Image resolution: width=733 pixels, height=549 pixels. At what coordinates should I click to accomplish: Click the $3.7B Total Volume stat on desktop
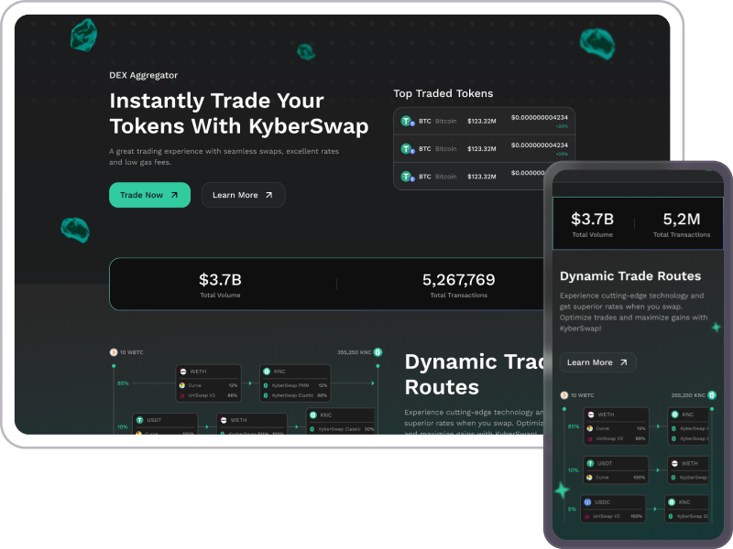click(220, 284)
